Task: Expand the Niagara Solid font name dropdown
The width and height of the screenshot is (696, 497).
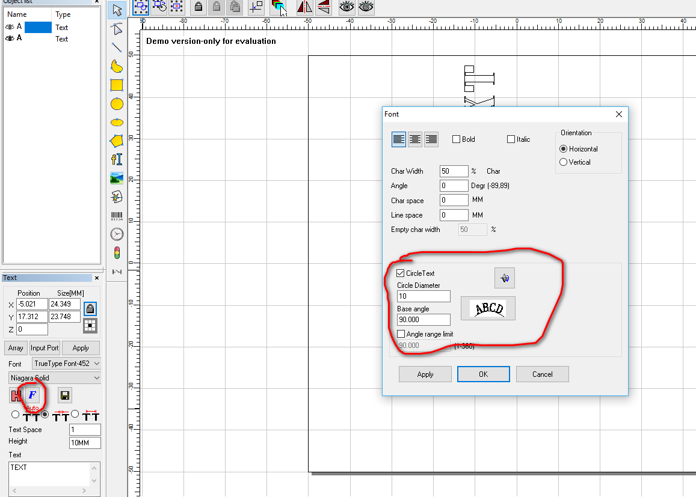Action: pyautogui.click(x=54, y=378)
